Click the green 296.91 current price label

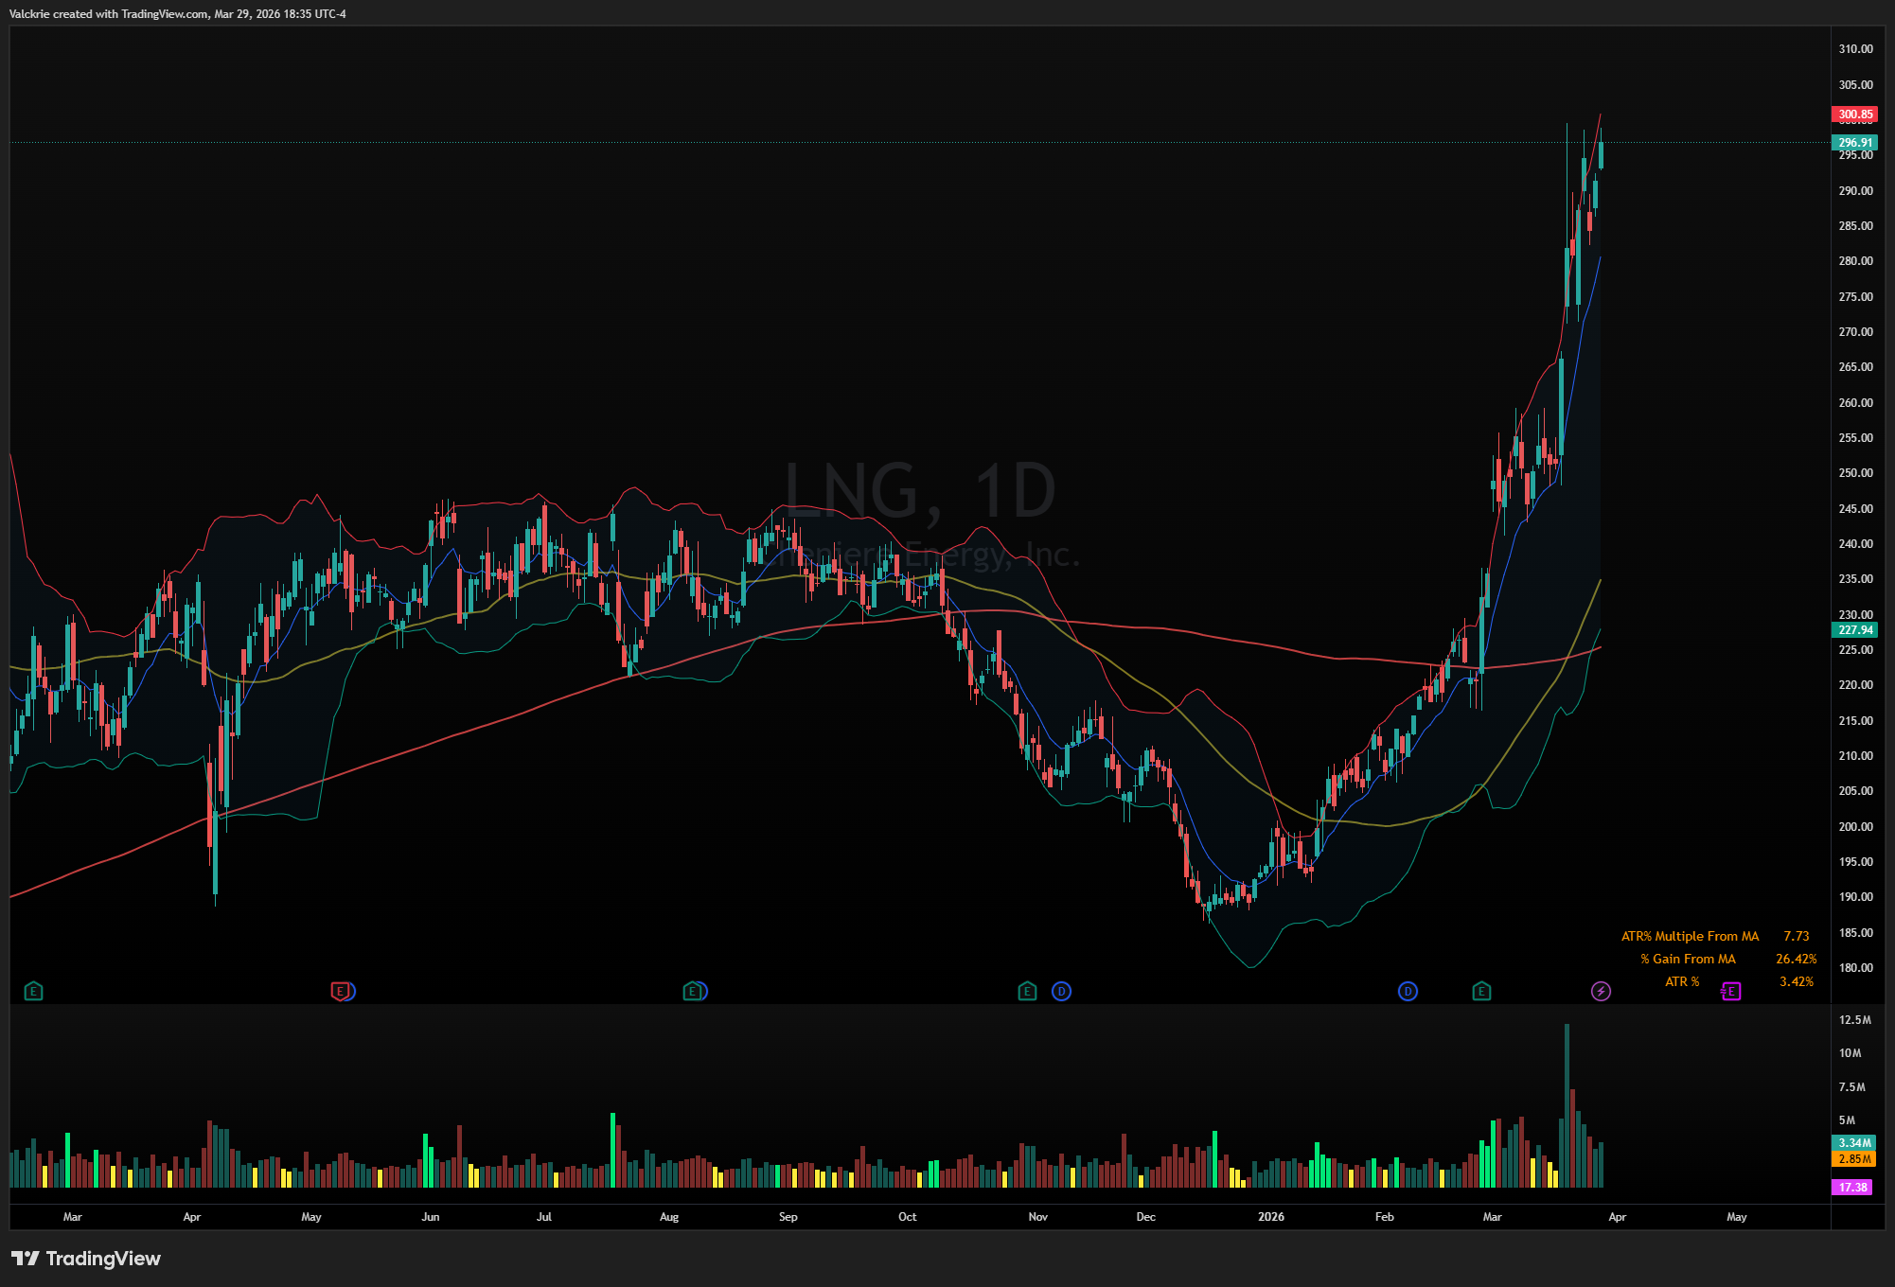click(1855, 143)
